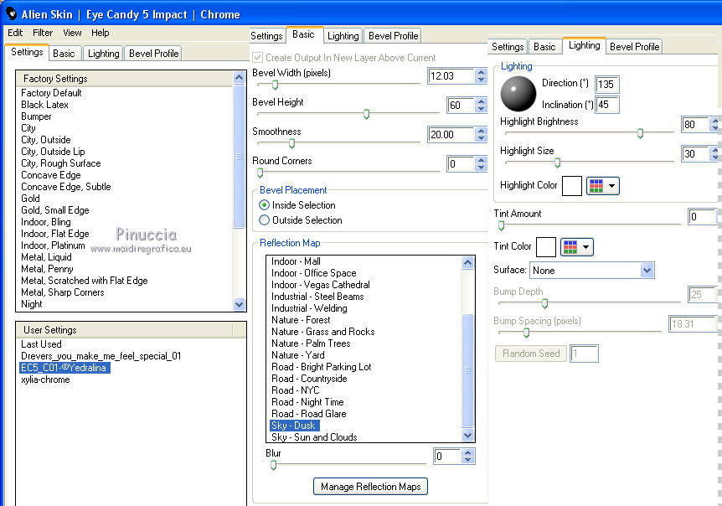This screenshot has height=506, width=722.
Task: Select Night preset in Factory Settings
Action: point(31,304)
